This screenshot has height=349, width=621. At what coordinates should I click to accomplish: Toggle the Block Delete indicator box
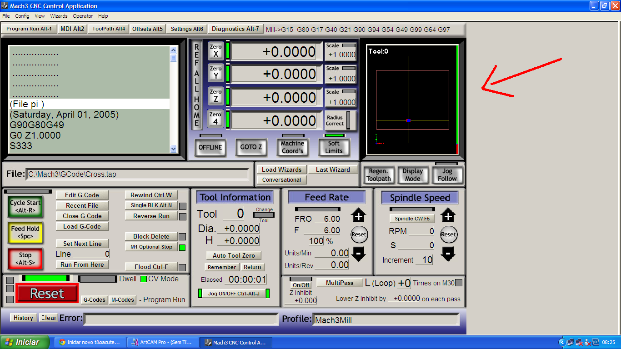[x=182, y=237]
